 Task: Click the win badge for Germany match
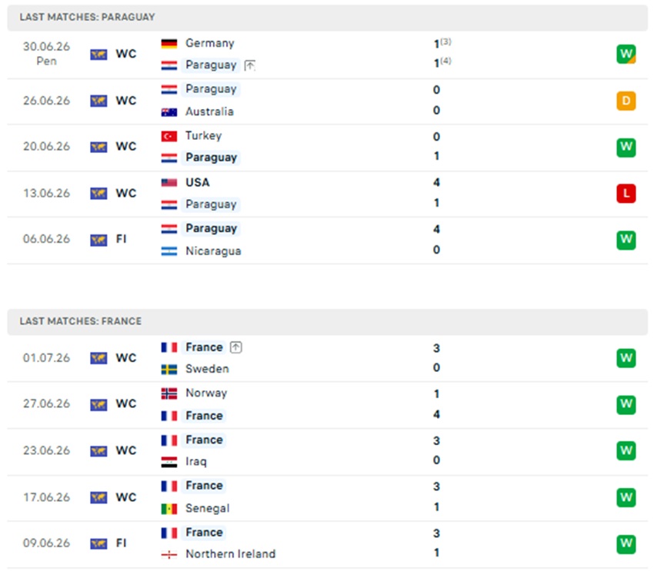coord(626,54)
